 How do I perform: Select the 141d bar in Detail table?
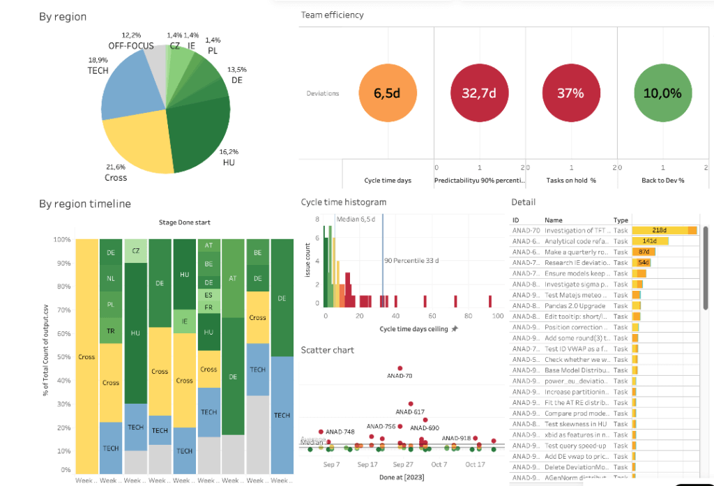coord(651,241)
